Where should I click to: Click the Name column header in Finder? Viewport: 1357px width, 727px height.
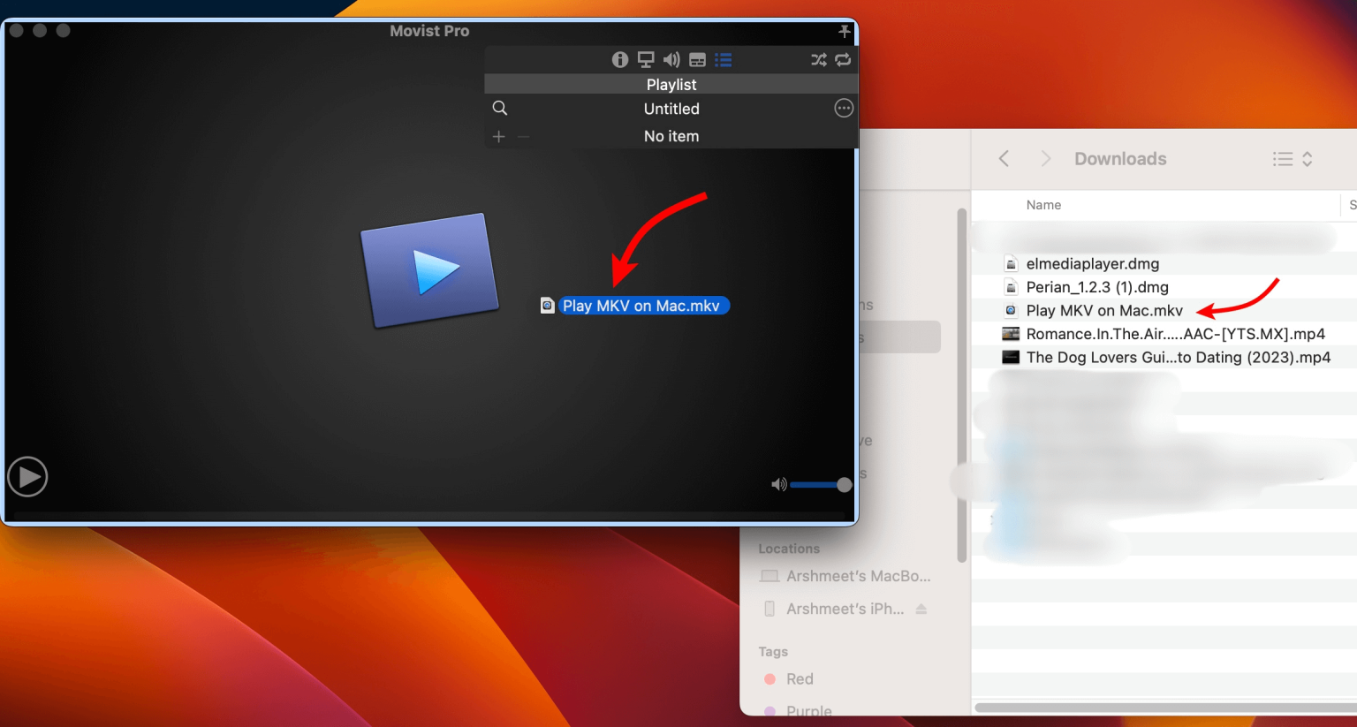[1042, 204]
